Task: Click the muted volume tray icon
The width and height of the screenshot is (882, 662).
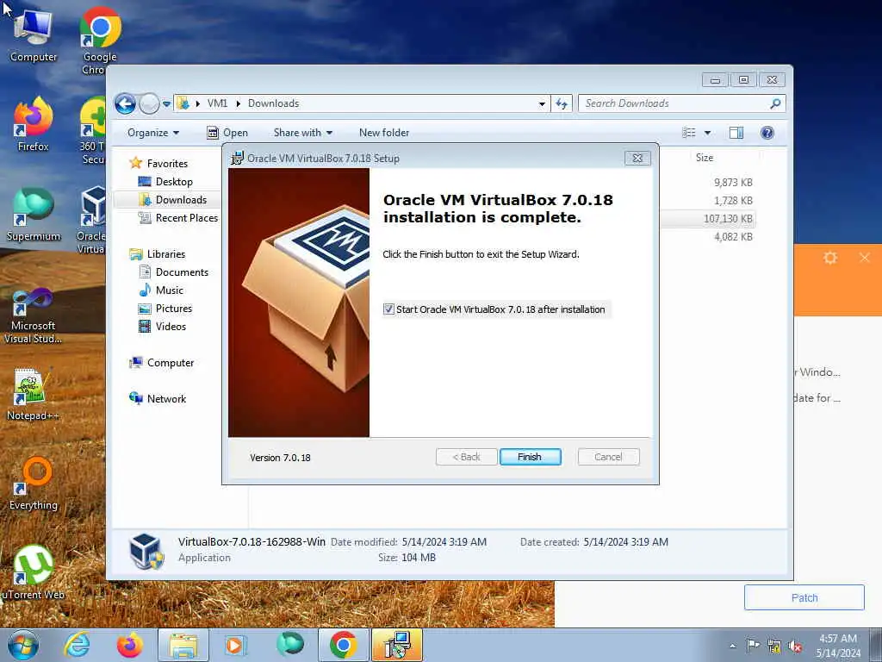Action: (x=795, y=646)
